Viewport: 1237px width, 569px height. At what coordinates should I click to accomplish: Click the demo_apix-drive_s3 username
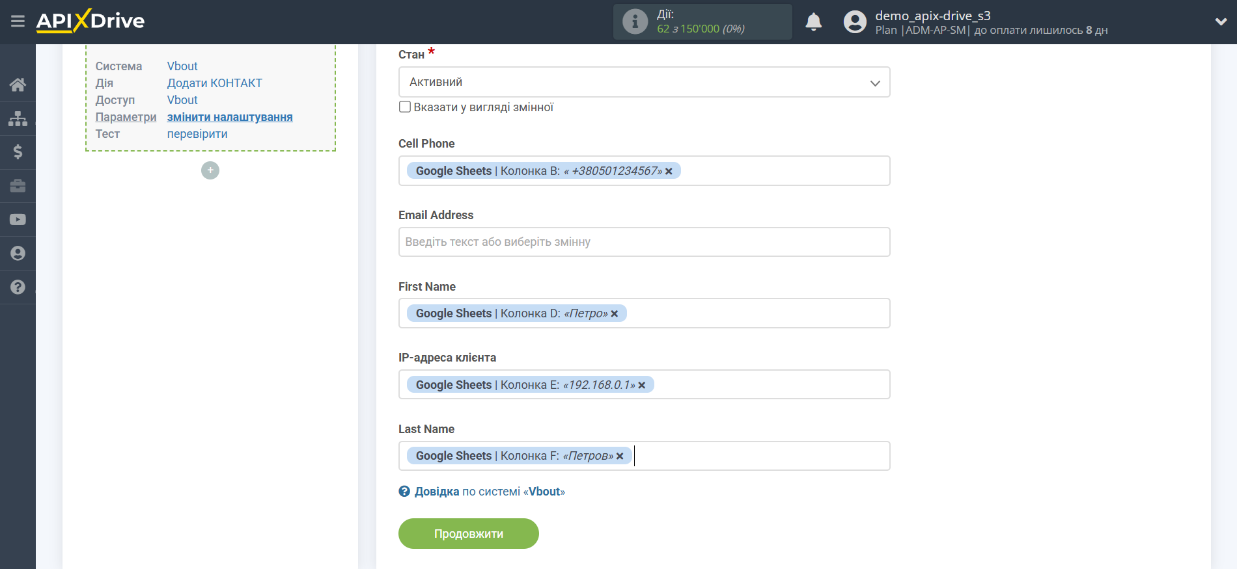(x=932, y=16)
